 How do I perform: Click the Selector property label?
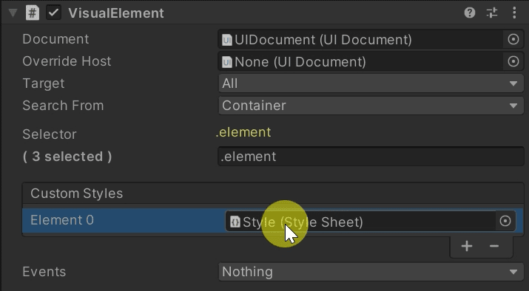(50, 134)
